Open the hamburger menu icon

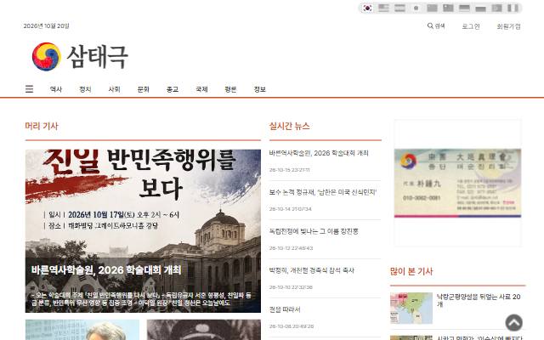click(x=30, y=89)
